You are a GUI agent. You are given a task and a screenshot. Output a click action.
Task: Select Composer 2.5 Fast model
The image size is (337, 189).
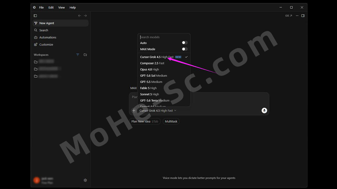point(164,63)
